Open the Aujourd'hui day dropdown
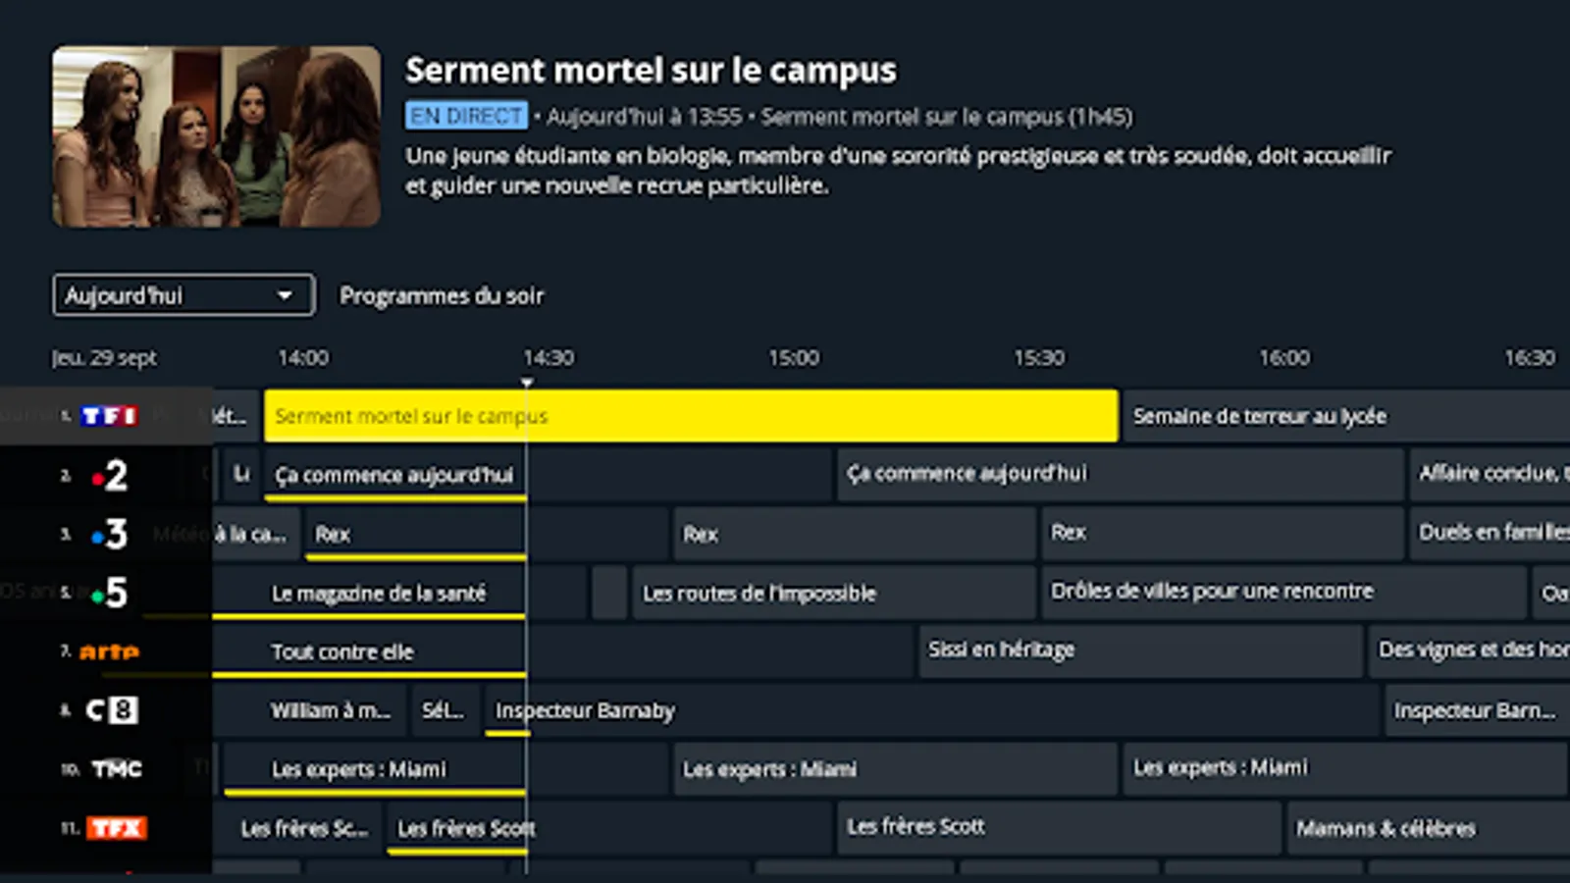This screenshot has height=883, width=1570. [183, 295]
